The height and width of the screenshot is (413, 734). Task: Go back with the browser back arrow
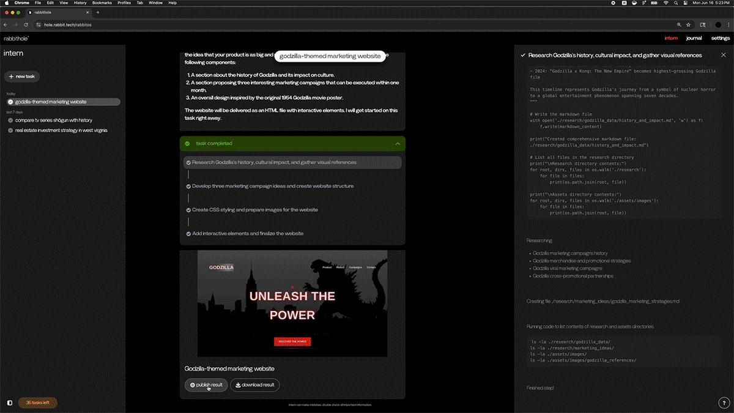[6, 24]
